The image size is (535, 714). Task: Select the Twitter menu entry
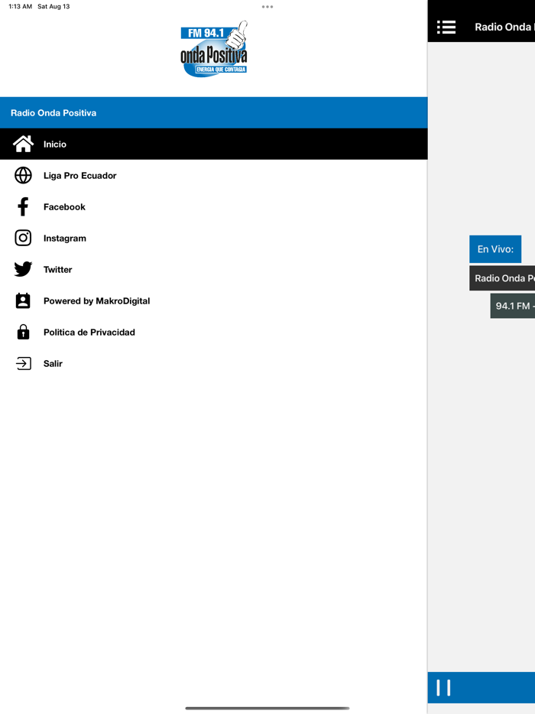[213, 269]
